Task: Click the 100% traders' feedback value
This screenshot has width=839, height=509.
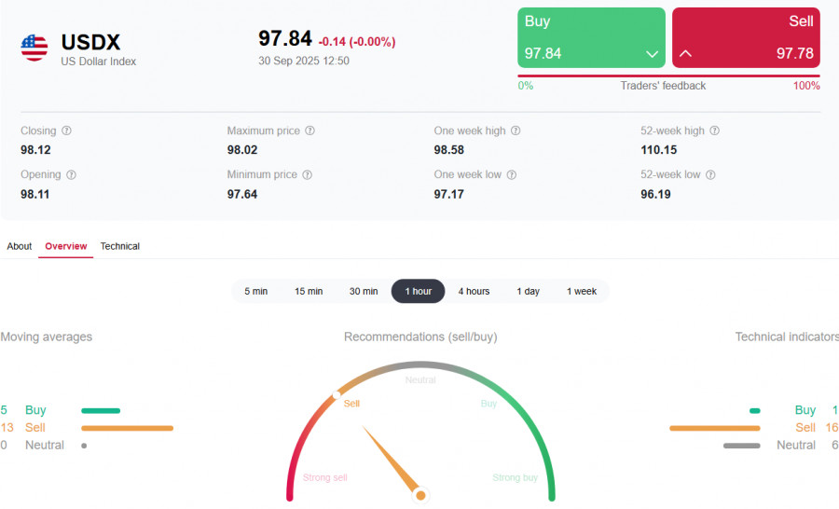Action: click(806, 86)
